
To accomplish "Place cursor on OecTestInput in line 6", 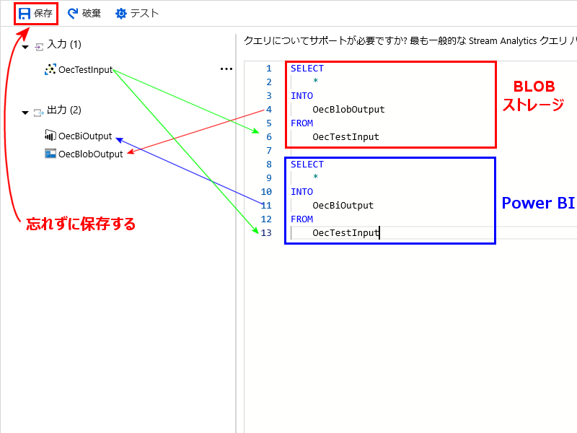I will tap(345, 137).
